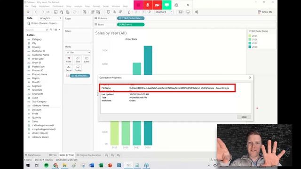Image resolution: width=301 pixels, height=169 pixels.
Task: Select the Orders (Sample - Supers... data source
Action: (43, 23)
